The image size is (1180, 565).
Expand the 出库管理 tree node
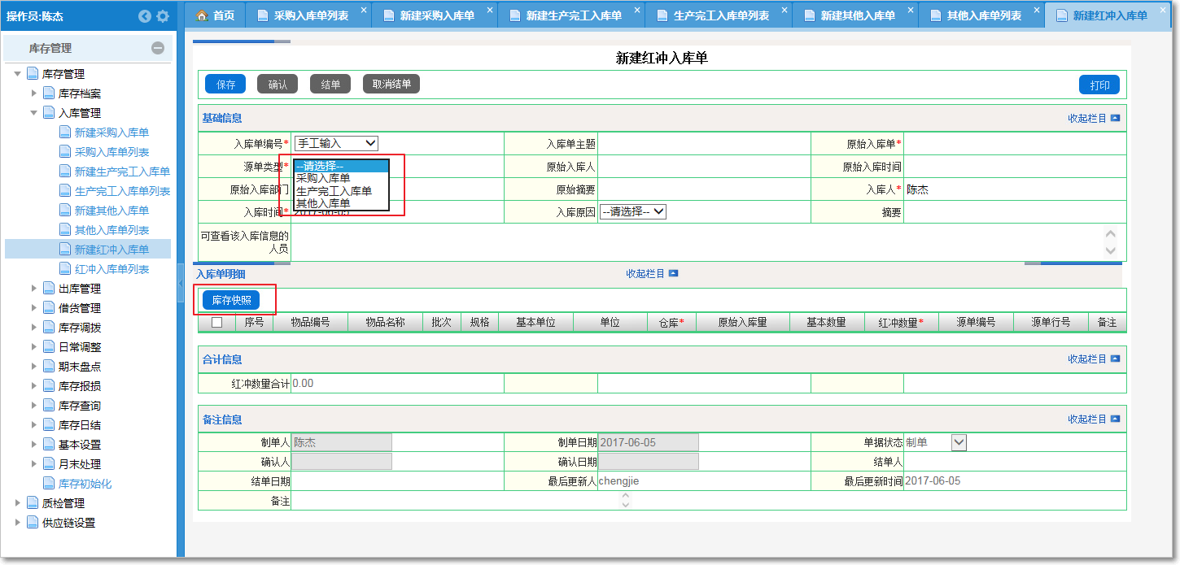tap(34, 289)
